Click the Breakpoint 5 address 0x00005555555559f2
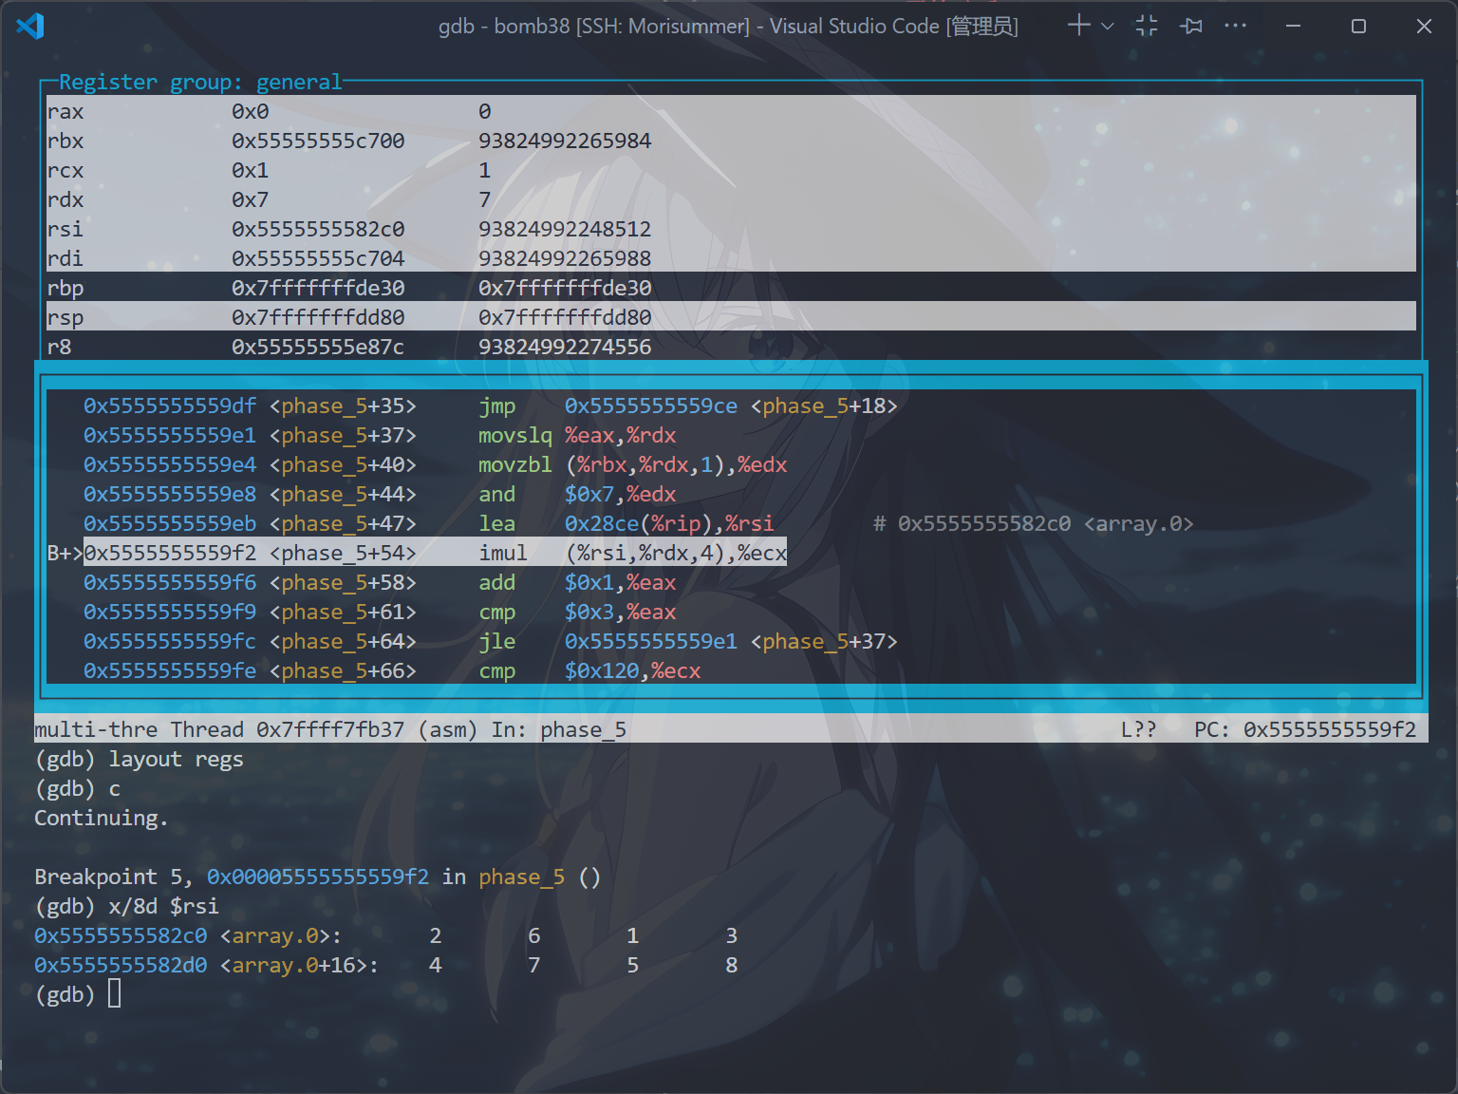 coord(317,877)
